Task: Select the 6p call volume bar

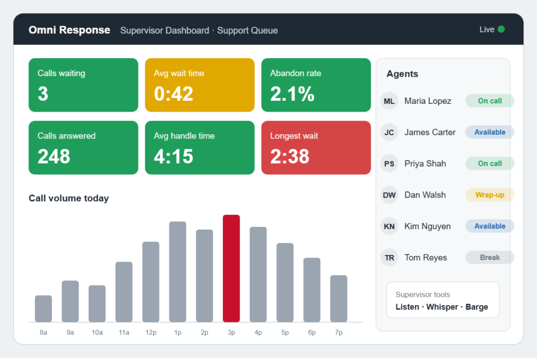Action: (312, 290)
